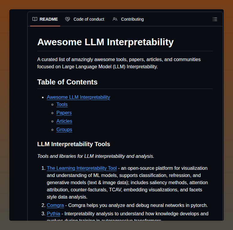Jump to the Groups section link
This screenshot has height=230, width=233.
pyautogui.click(x=64, y=129)
